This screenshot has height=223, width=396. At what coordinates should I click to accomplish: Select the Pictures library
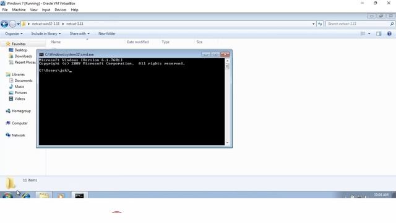tap(20, 93)
